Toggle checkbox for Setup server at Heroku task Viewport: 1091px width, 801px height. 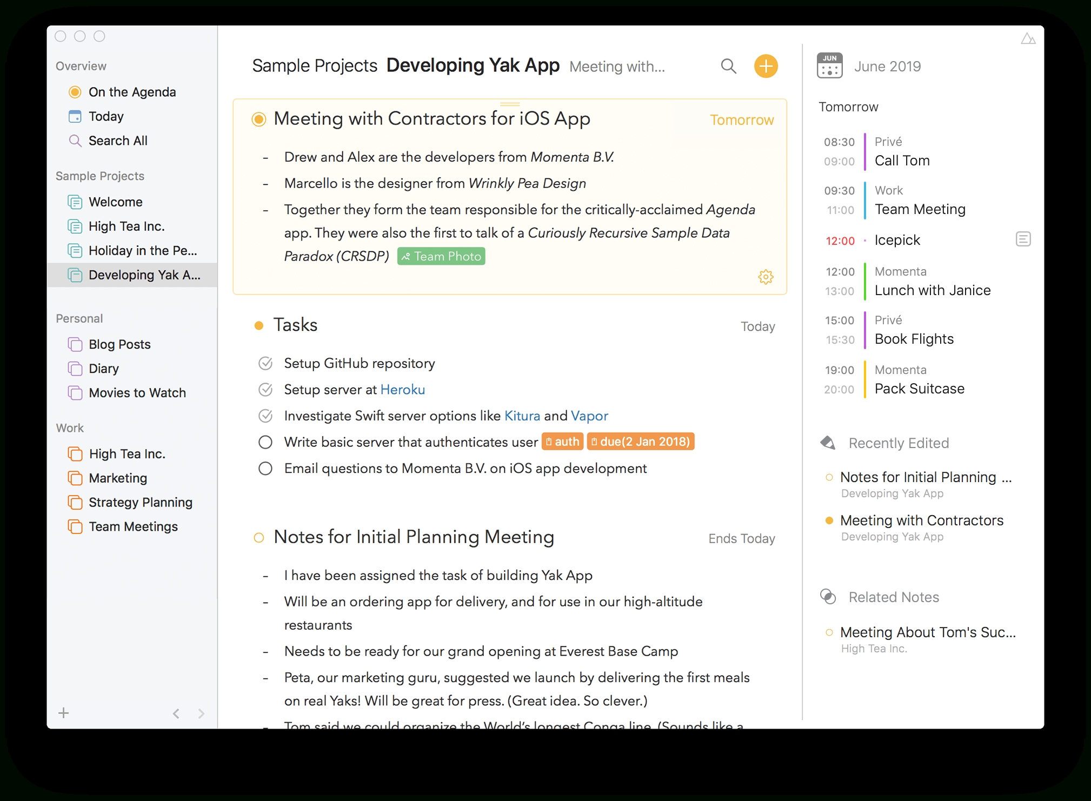tap(264, 390)
